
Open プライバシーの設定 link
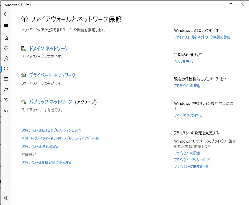tap(187, 153)
